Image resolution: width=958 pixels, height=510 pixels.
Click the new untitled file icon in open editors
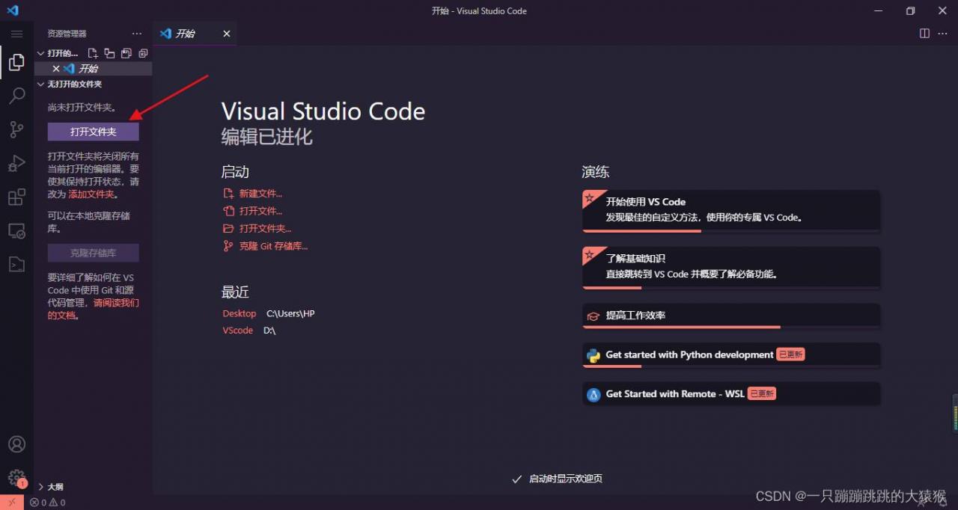tap(93, 53)
